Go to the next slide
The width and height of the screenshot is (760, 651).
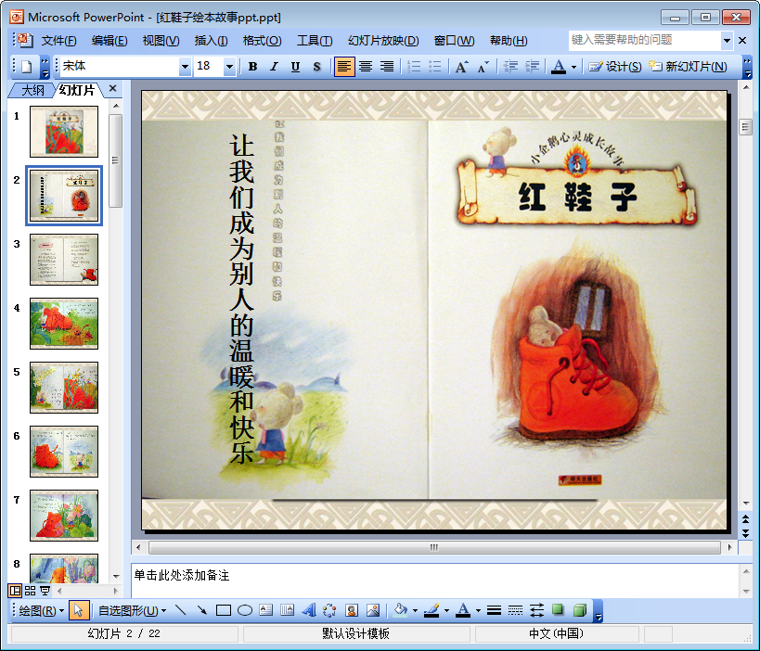(x=745, y=533)
